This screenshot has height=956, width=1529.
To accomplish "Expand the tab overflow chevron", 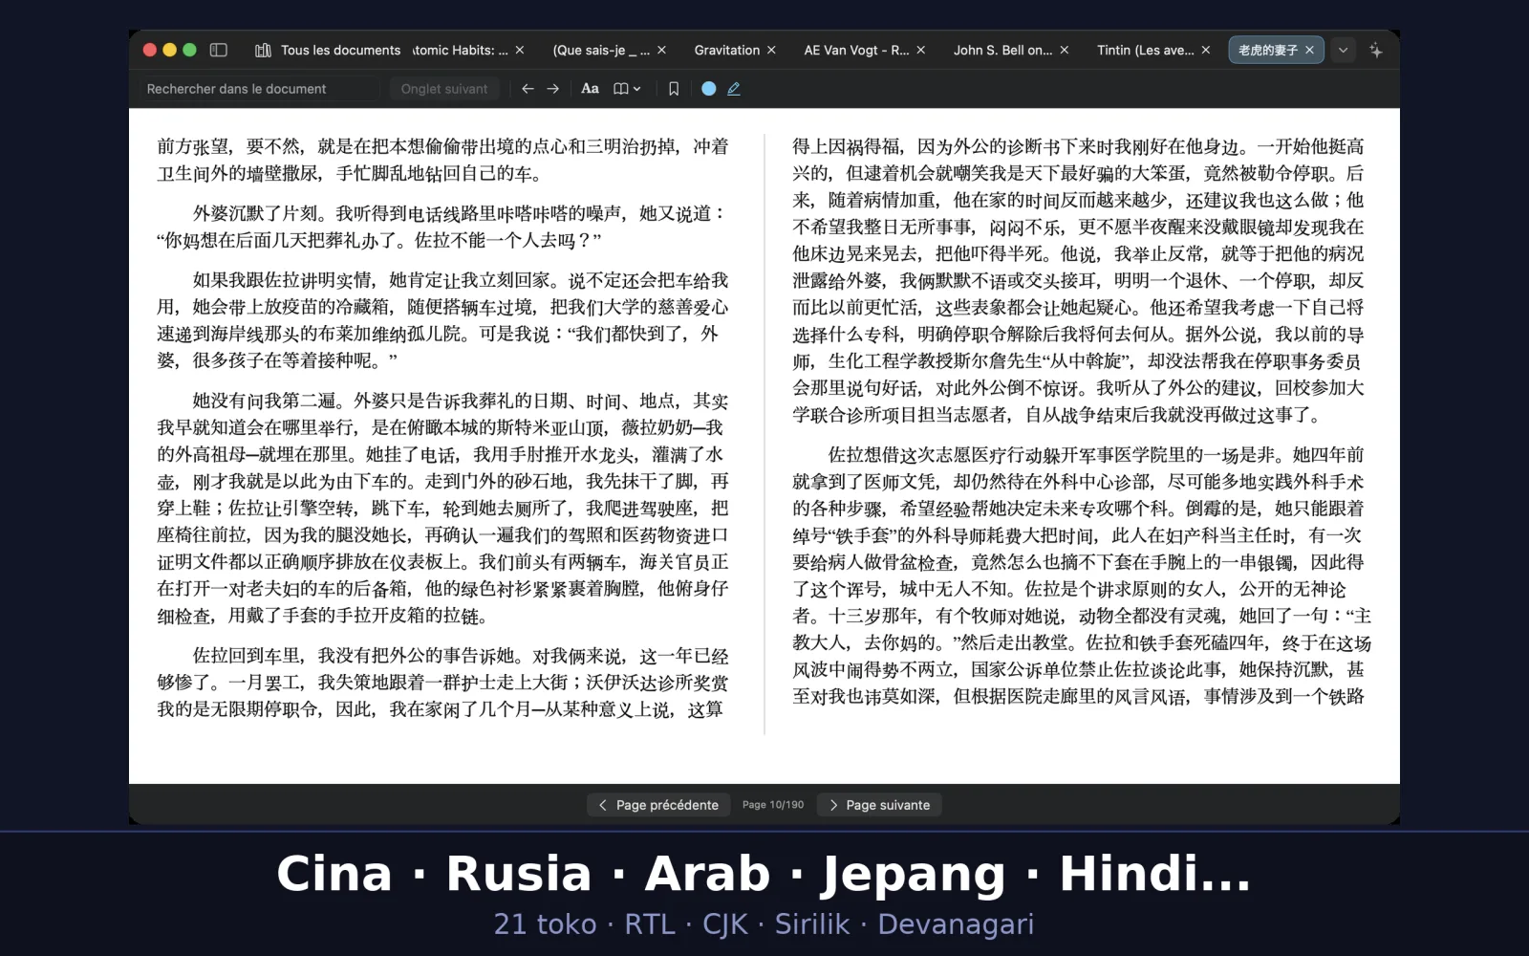I will click(x=1343, y=50).
